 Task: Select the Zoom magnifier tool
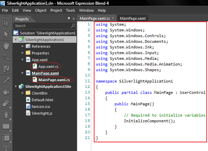6,57
